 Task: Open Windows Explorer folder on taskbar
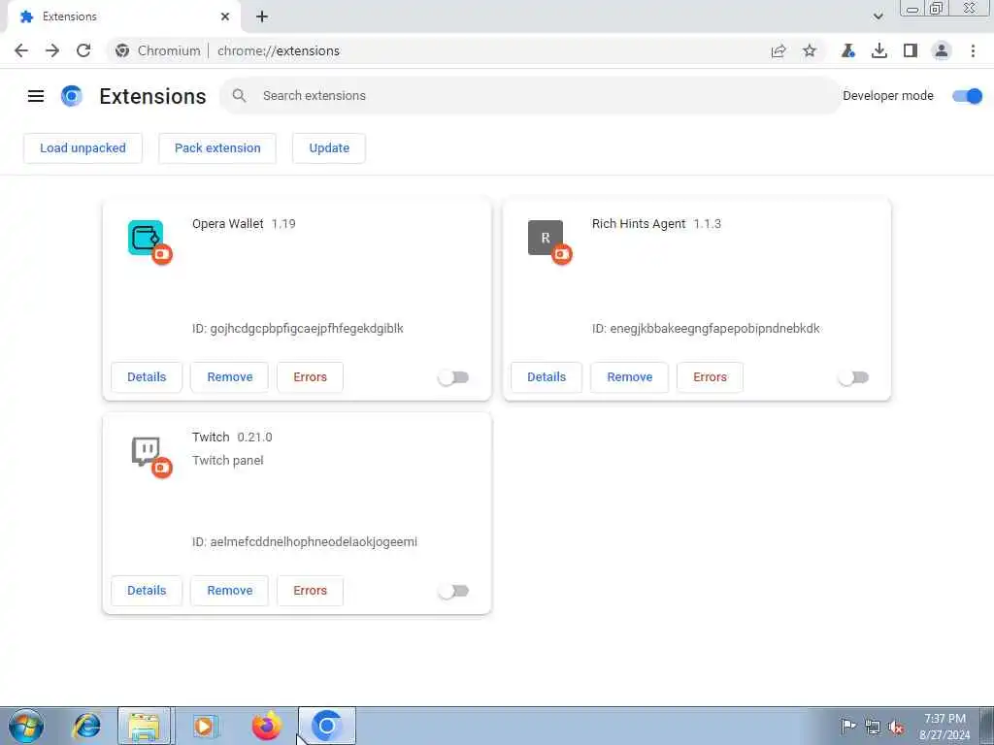145,726
